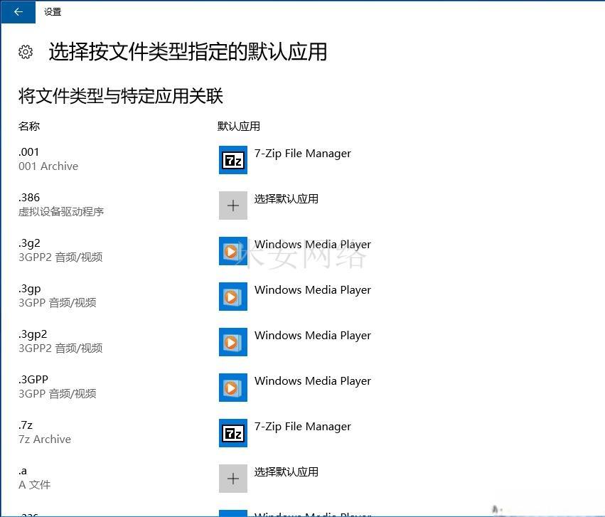Click Windows Media Player icon for .3gp2
605x517 pixels.
tap(233, 342)
